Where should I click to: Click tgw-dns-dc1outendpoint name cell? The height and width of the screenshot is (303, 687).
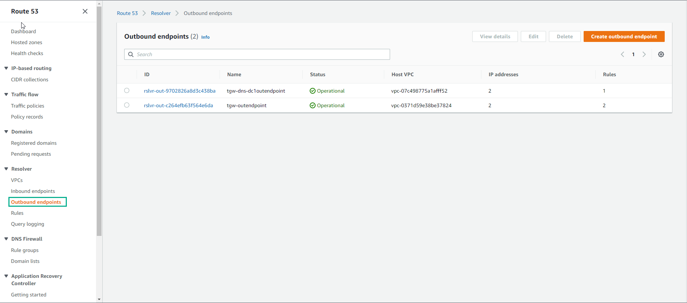pos(256,91)
